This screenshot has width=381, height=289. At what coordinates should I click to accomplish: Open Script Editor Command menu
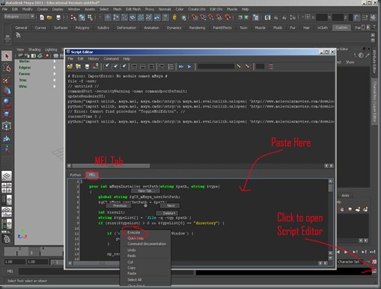tap(111, 59)
